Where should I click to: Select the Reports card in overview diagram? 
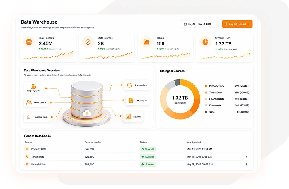[133, 116]
